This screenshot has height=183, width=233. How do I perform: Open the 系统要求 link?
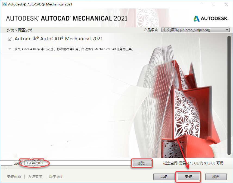pos(35,177)
